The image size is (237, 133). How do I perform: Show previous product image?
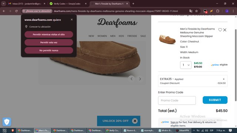[x=131, y=79]
